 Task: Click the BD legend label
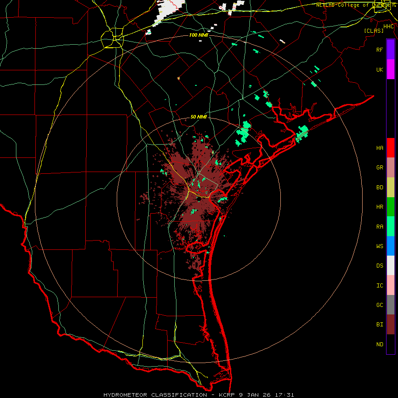[x=379, y=188]
